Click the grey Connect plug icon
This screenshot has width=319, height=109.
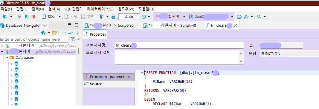click(x=19, y=17)
